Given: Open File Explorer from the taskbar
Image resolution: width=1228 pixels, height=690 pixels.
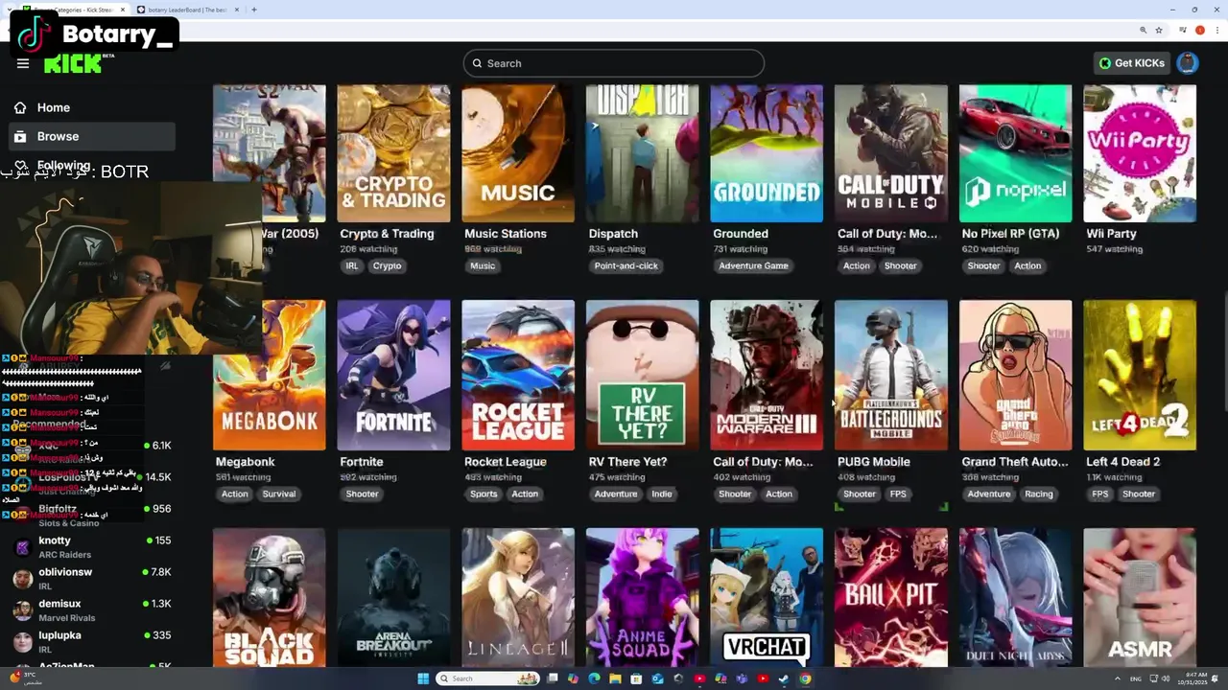Looking at the screenshot, I should 615,678.
